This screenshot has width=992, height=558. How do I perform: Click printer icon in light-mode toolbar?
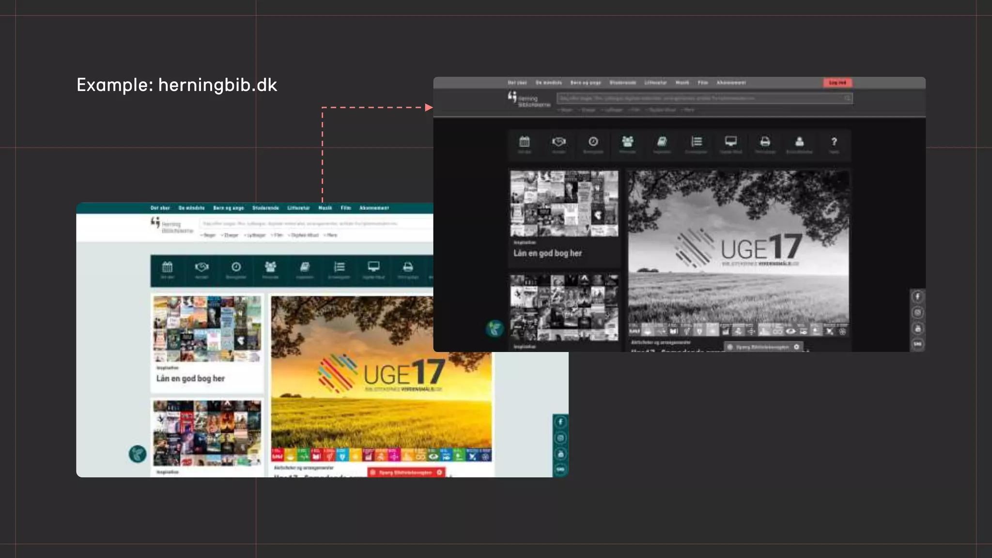pos(408,267)
